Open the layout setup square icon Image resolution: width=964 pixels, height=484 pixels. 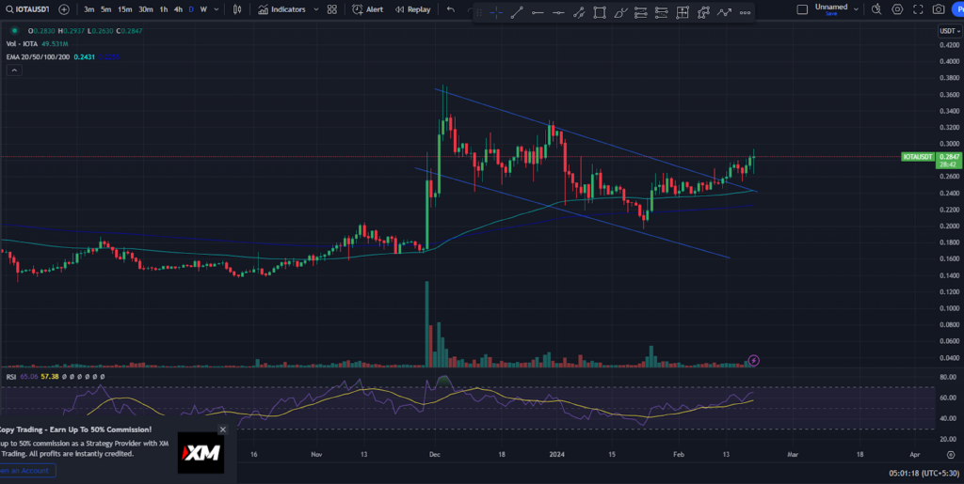(802, 9)
